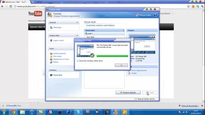Click Rescue Center active status
The image size is (205, 115).
[x=144, y=99]
